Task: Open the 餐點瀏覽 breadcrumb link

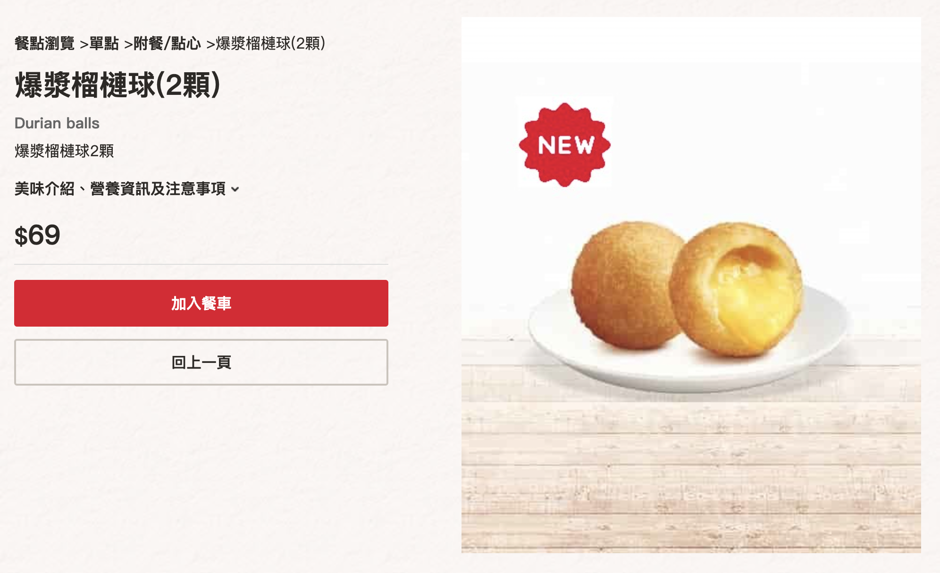Action: (44, 43)
